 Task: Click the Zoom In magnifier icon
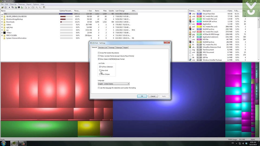pos(37,8)
